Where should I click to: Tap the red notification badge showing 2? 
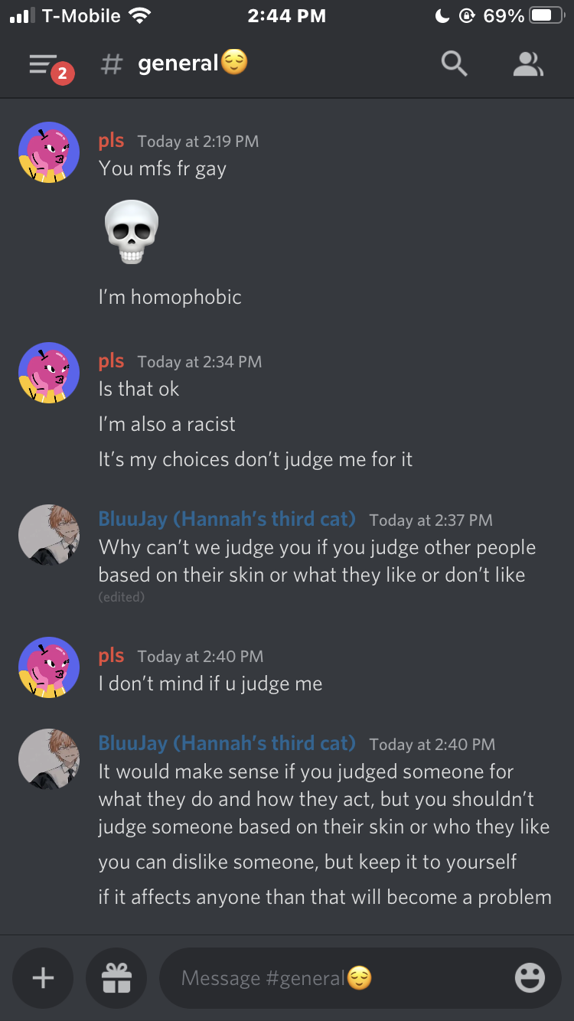pyautogui.click(x=63, y=73)
